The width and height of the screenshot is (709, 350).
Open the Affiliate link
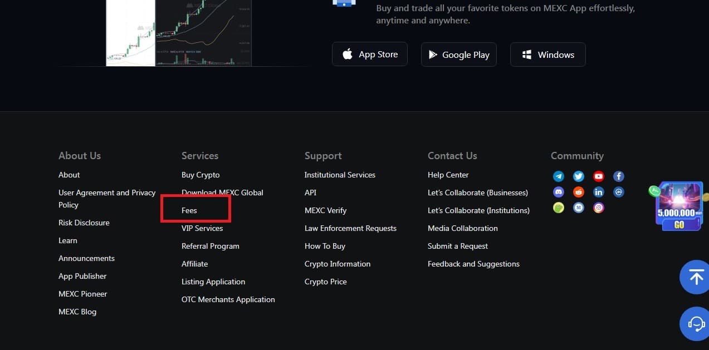(194, 264)
